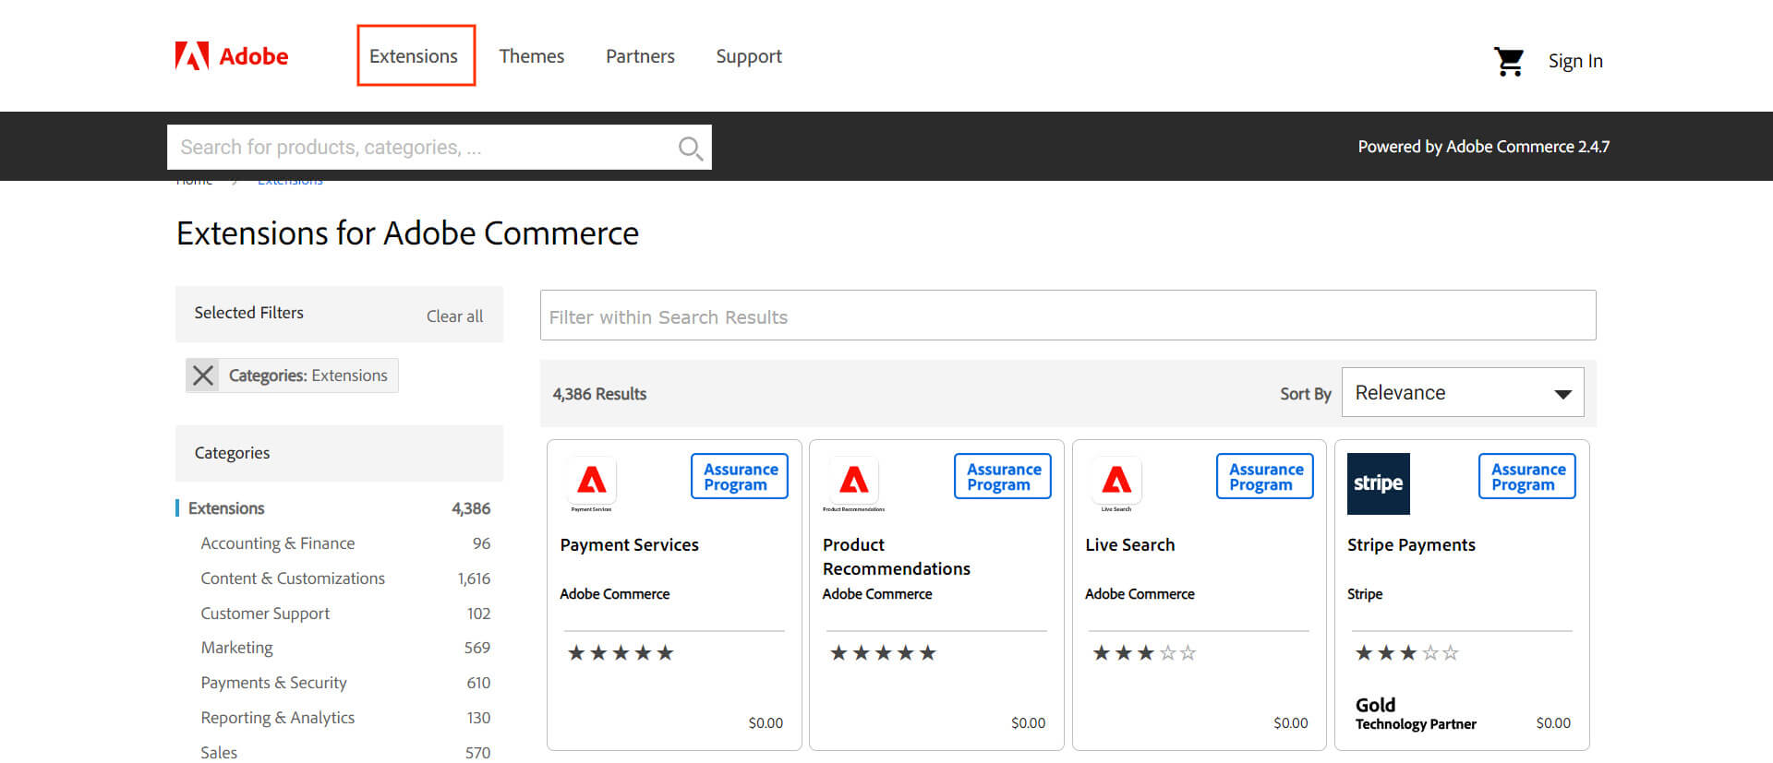Click the Live Search product logo
The width and height of the screenshot is (1773, 763).
(x=1116, y=483)
